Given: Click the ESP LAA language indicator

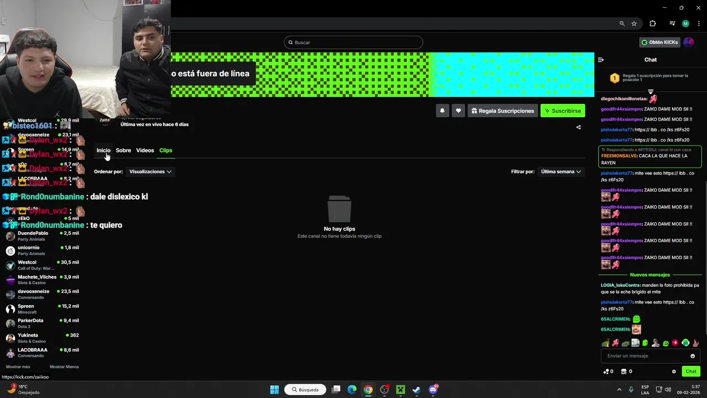Looking at the screenshot, I should [645, 390].
